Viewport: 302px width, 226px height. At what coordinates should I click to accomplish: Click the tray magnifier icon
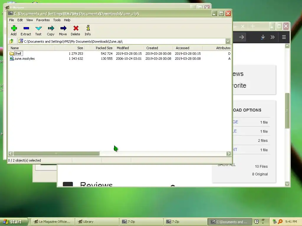click(x=280, y=222)
